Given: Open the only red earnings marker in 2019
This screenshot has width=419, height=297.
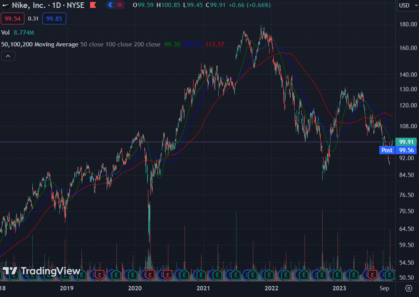Looking at the screenshot, I should pos(100,275).
